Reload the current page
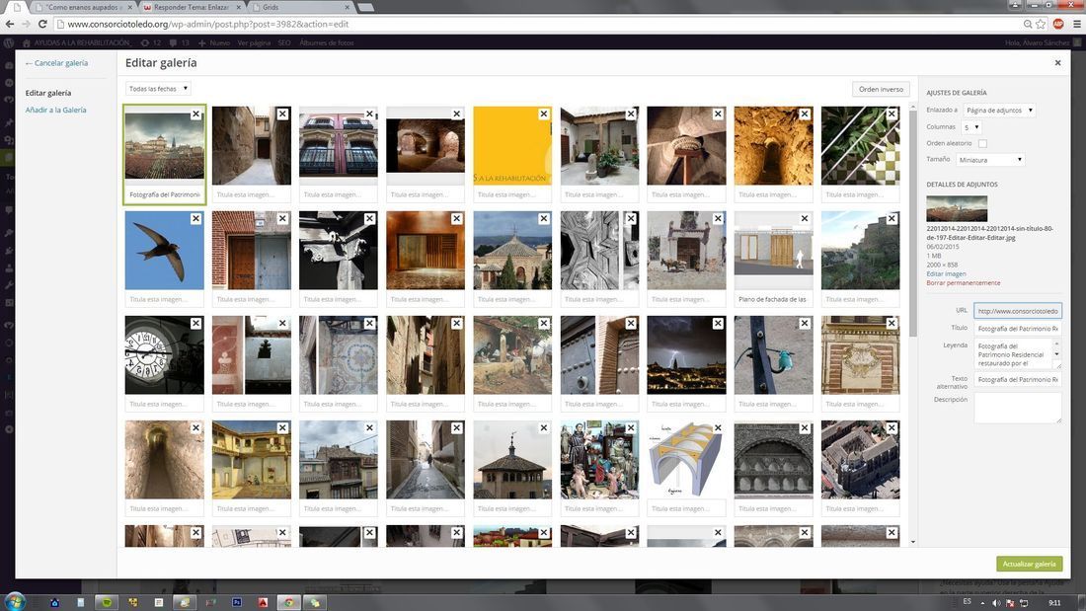This screenshot has height=611, width=1086. pos(42,25)
